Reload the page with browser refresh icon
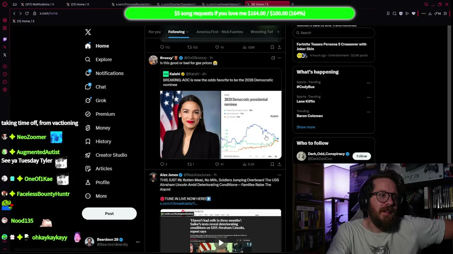 (x=27, y=13)
